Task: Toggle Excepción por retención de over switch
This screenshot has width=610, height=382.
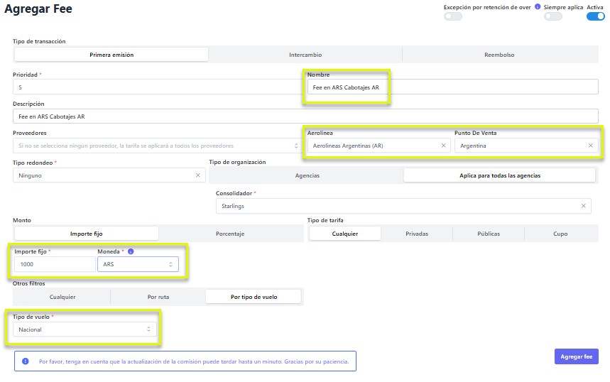Action: point(453,16)
